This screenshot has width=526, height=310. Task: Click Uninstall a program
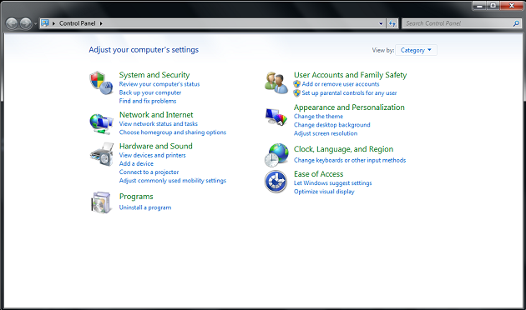(145, 207)
